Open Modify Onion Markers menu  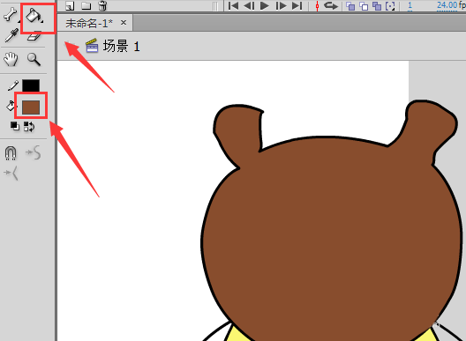[x=390, y=6]
